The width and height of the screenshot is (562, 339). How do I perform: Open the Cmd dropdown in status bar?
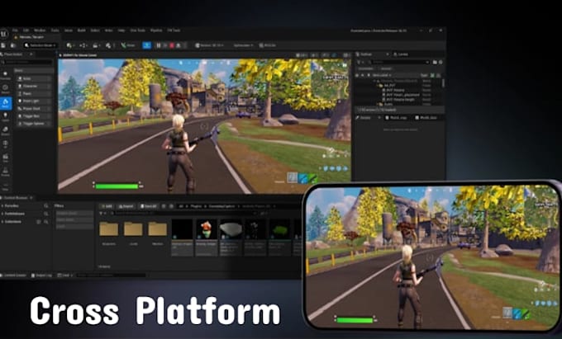pos(65,275)
